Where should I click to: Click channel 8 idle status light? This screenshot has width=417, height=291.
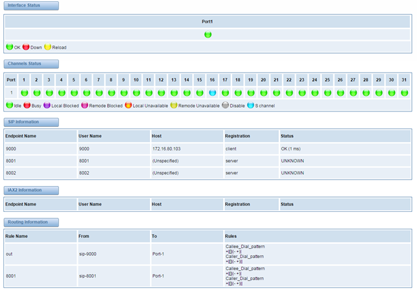pos(112,93)
